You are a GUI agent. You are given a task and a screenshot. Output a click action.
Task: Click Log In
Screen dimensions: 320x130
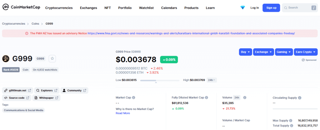[255, 8]
